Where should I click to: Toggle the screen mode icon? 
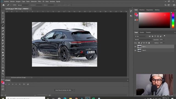click(x=3, y=89)
